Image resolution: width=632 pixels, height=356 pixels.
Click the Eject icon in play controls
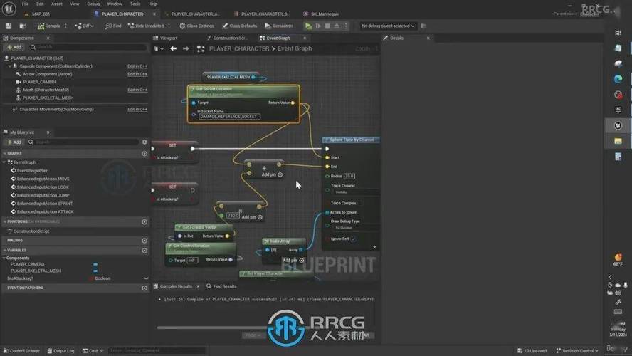point(337,26)
